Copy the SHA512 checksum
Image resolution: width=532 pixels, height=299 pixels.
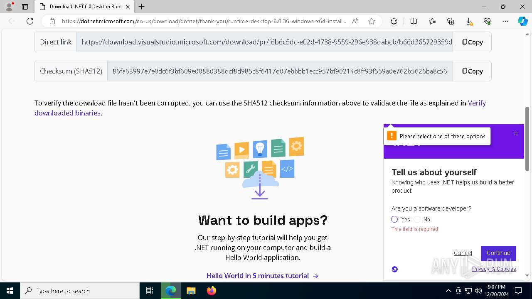[472, 71]
